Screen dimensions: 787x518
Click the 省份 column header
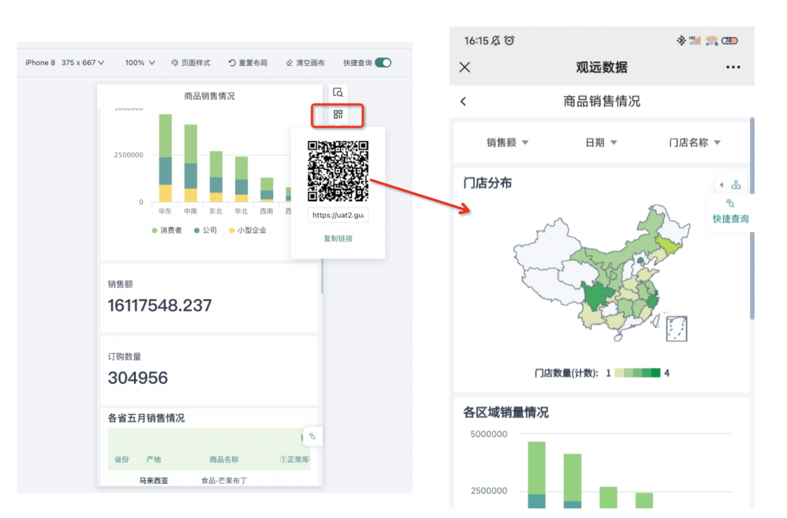pyautogui.click(x=122, y=460)
